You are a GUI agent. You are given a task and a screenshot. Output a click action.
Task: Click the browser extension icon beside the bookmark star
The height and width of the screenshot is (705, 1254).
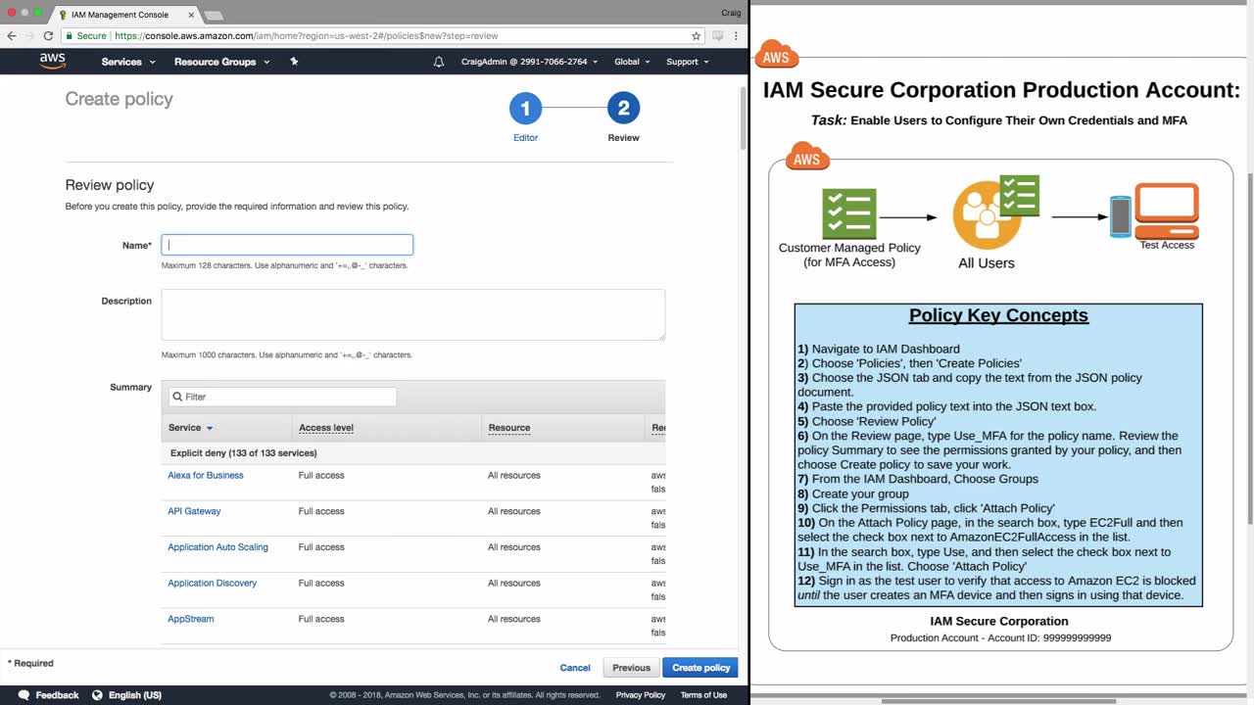(718, 36)
